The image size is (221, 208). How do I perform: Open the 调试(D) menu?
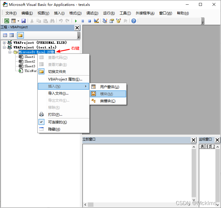[92, 13]
